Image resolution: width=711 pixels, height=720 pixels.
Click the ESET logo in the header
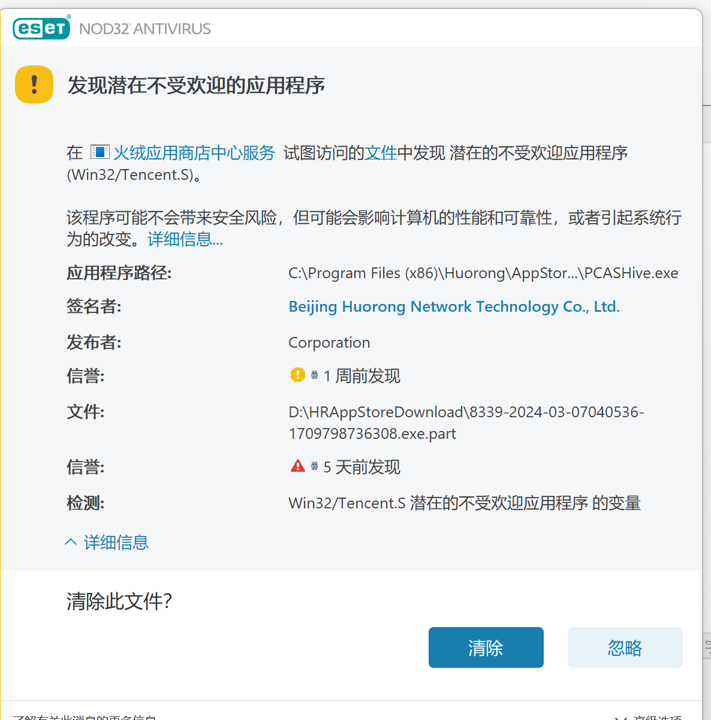(41, 28)
